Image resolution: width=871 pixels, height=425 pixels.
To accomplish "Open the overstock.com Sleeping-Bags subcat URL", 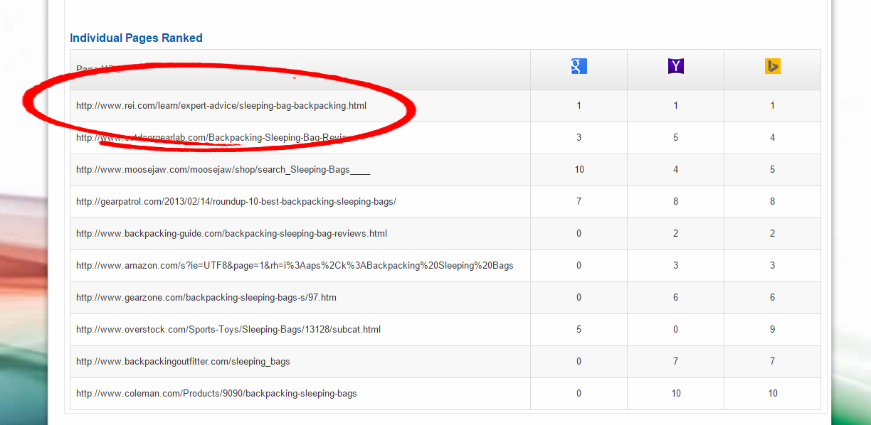I will [x=228, y=330].
